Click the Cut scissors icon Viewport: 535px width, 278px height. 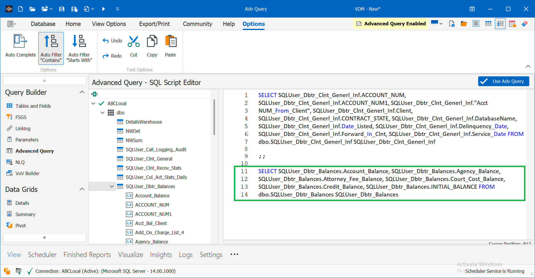pos(133,42)
